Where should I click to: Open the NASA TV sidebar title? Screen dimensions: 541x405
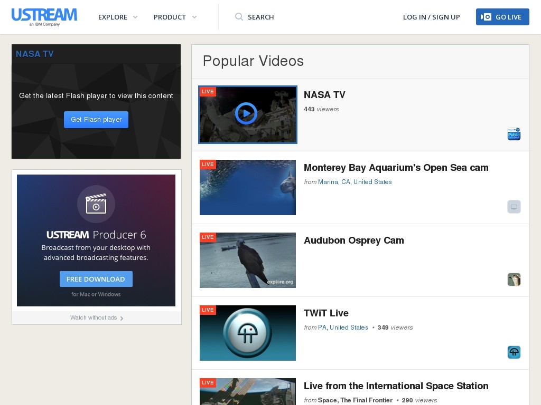coord(34,54)
